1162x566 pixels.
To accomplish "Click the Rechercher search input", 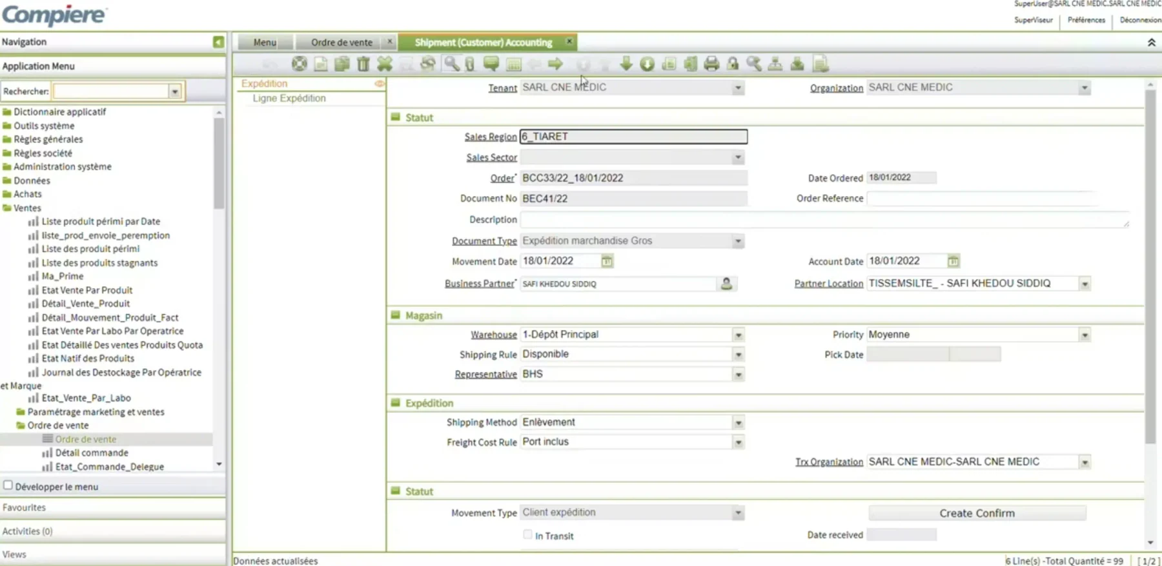I will [x=111, y=92].
